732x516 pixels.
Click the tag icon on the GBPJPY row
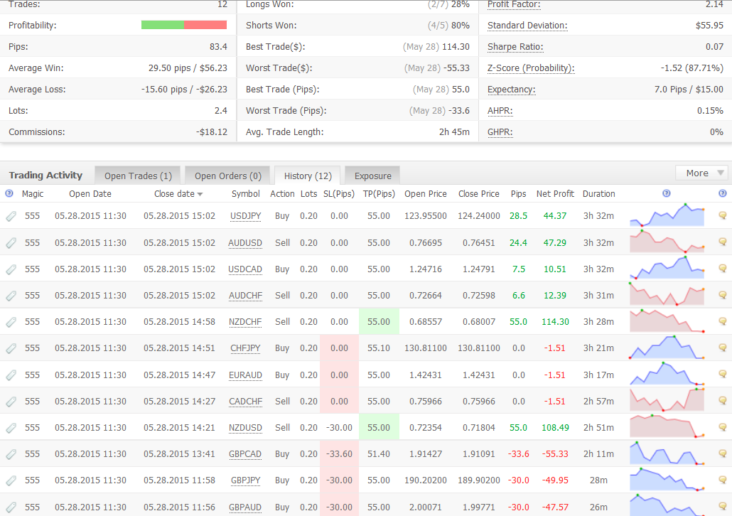click(11, 480)
